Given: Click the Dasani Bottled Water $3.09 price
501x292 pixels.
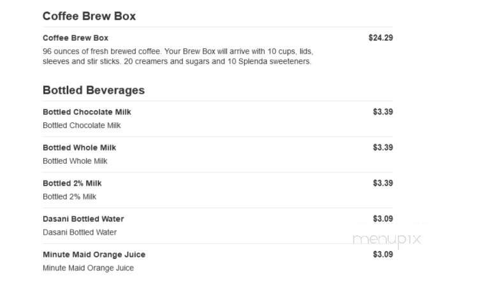Looking at the screenshot, I should click(x=382, y=219).
